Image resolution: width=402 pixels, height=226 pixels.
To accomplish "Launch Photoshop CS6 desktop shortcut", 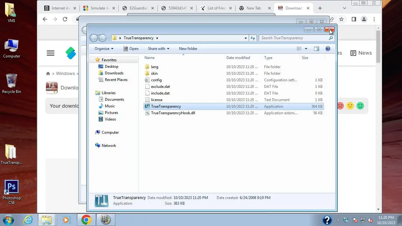I will (11, 192).
